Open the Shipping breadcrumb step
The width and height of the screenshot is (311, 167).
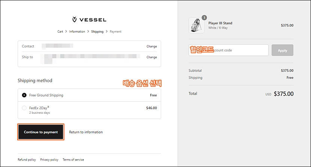[x=97, y=32]
